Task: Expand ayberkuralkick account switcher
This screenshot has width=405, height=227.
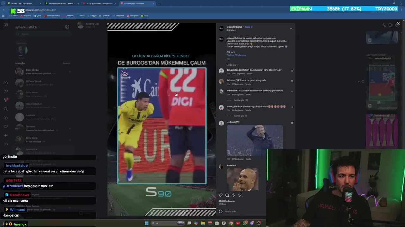Action: 28,27
